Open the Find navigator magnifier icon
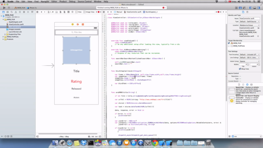263x148 pixels. click(x=12, y=12)
